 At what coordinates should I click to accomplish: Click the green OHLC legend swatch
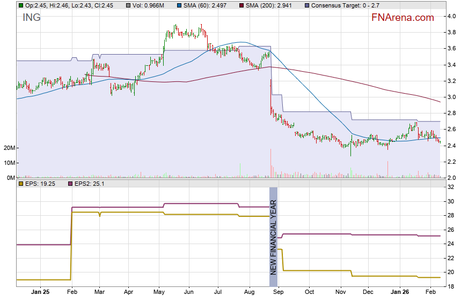[x=20, y=5]
